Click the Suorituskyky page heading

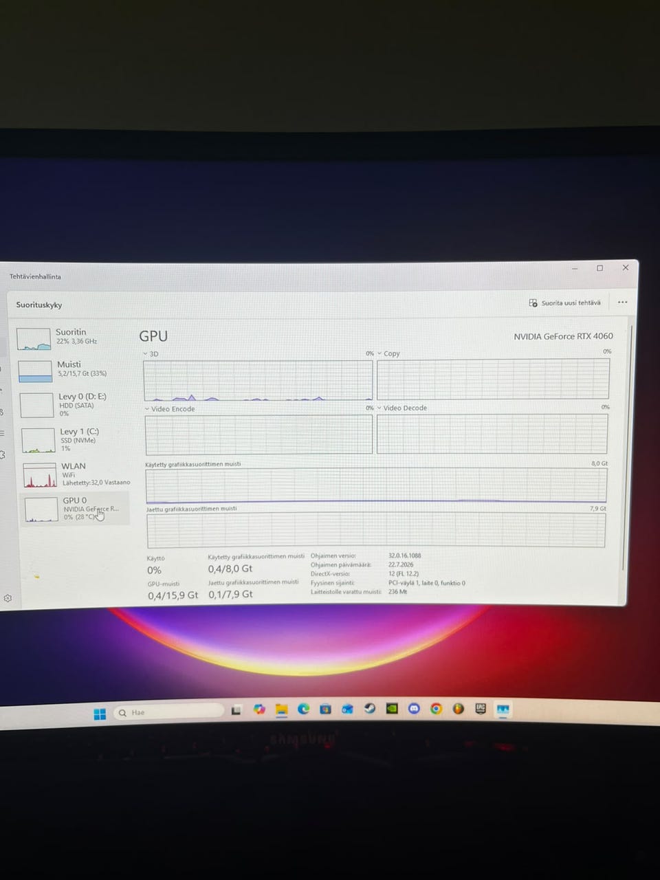tap(39, 305)
